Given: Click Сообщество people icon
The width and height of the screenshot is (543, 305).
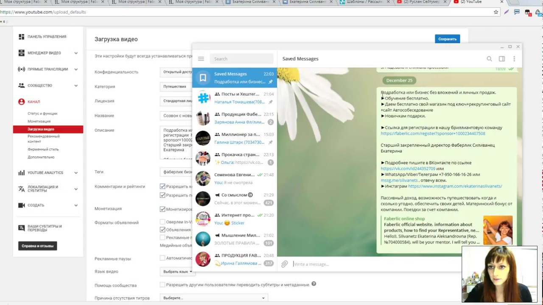Looking at the screenshot, I should pos(21,86).
